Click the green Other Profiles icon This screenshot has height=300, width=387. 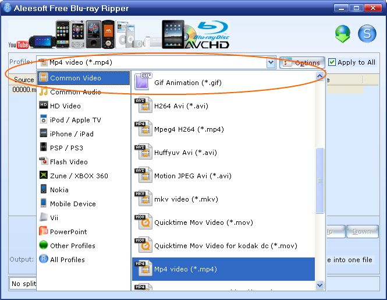click(44, 245)
